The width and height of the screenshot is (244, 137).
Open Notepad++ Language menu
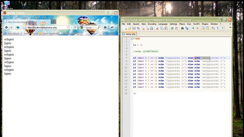coord(163,24)
